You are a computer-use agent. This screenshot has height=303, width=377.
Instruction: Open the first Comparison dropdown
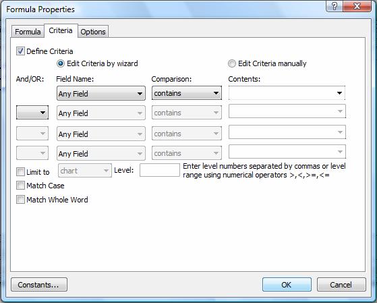click(187, 93)
